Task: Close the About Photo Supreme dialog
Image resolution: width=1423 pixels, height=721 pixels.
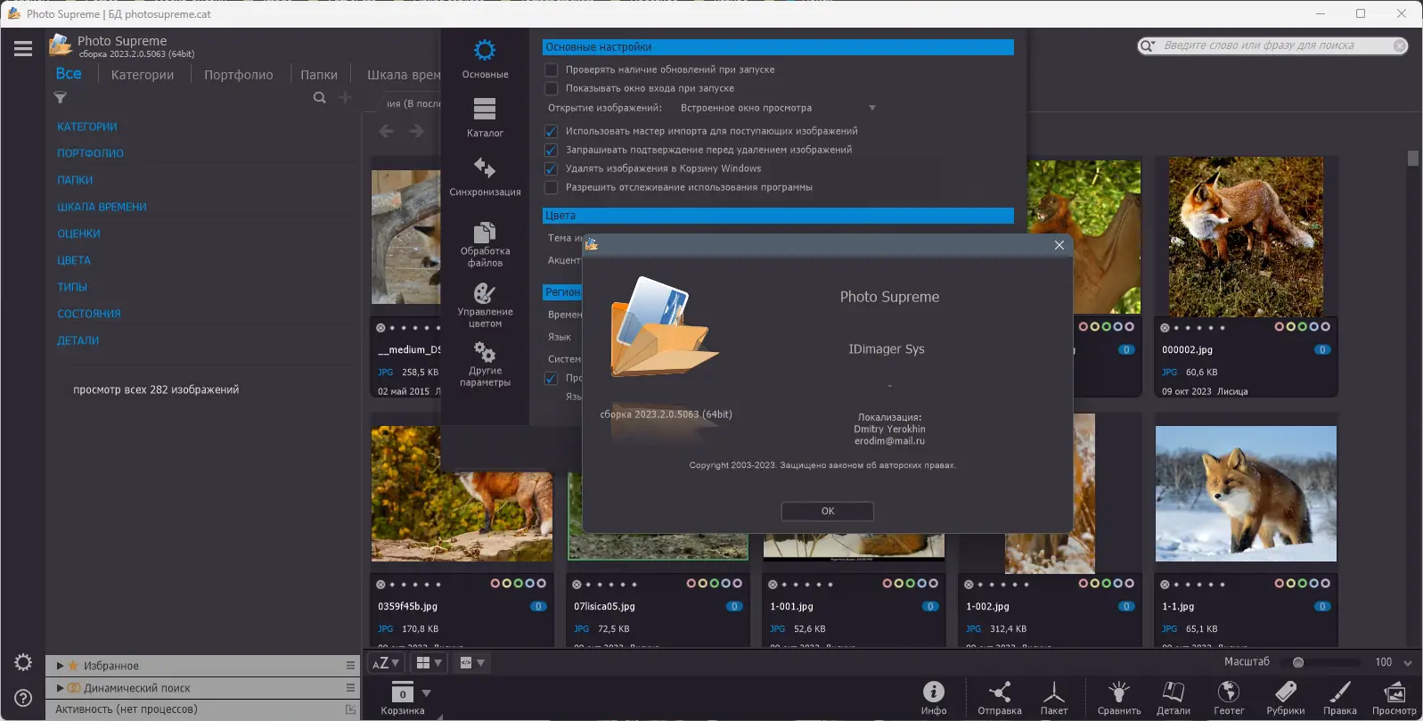Action: click(1059, 245)
